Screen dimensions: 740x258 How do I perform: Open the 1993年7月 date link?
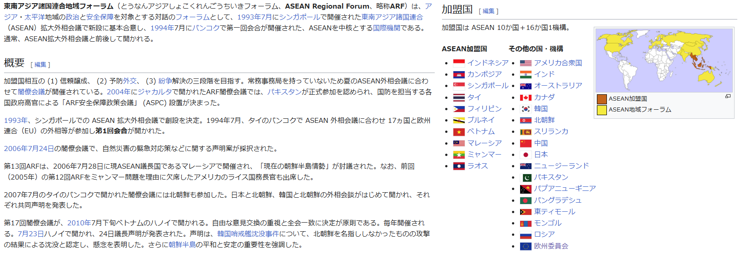click(254, 17)
